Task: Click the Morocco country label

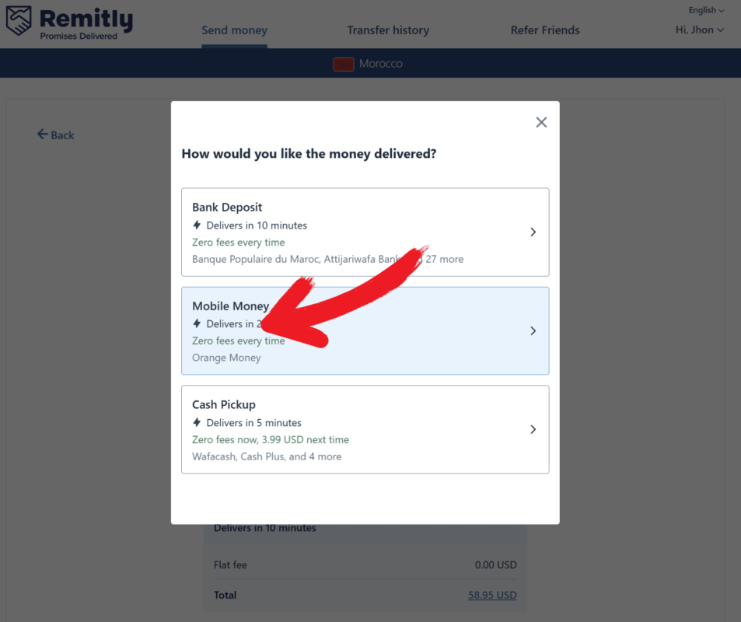Action: tap(380, 64)
